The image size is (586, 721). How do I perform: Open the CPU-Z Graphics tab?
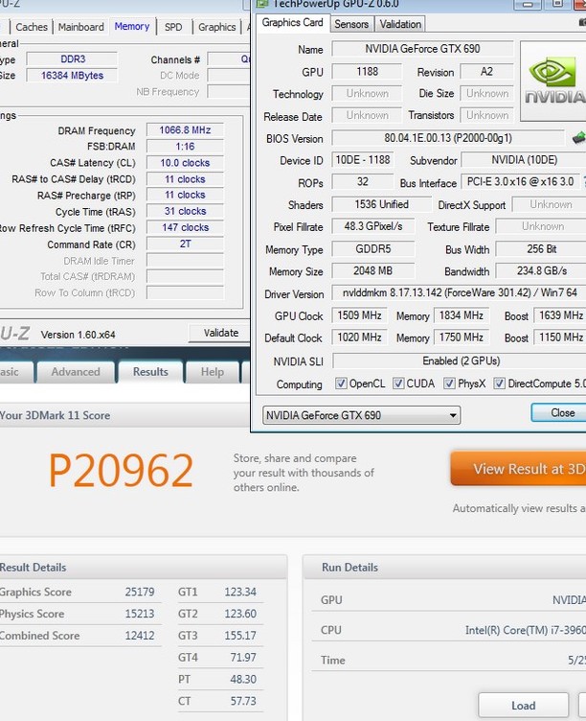(216, 27)
